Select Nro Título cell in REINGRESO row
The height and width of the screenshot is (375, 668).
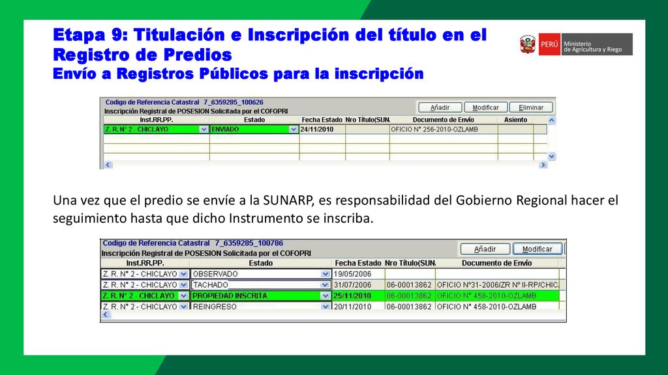pyautogui.click(x=410, y=306)
